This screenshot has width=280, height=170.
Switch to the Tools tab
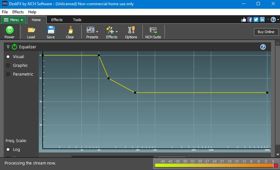pos(77,20)
